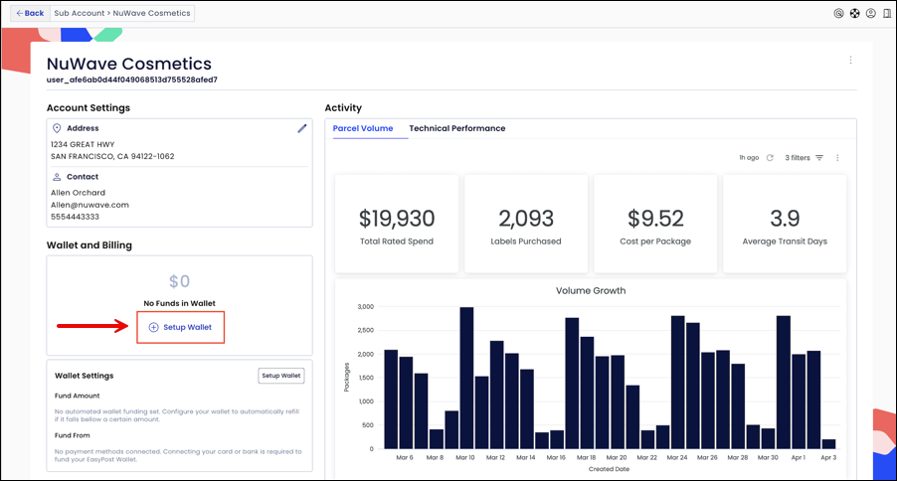This screenshot has height=481, width=897.
Task: Click the door log out icon
Action: click(887, 13)
